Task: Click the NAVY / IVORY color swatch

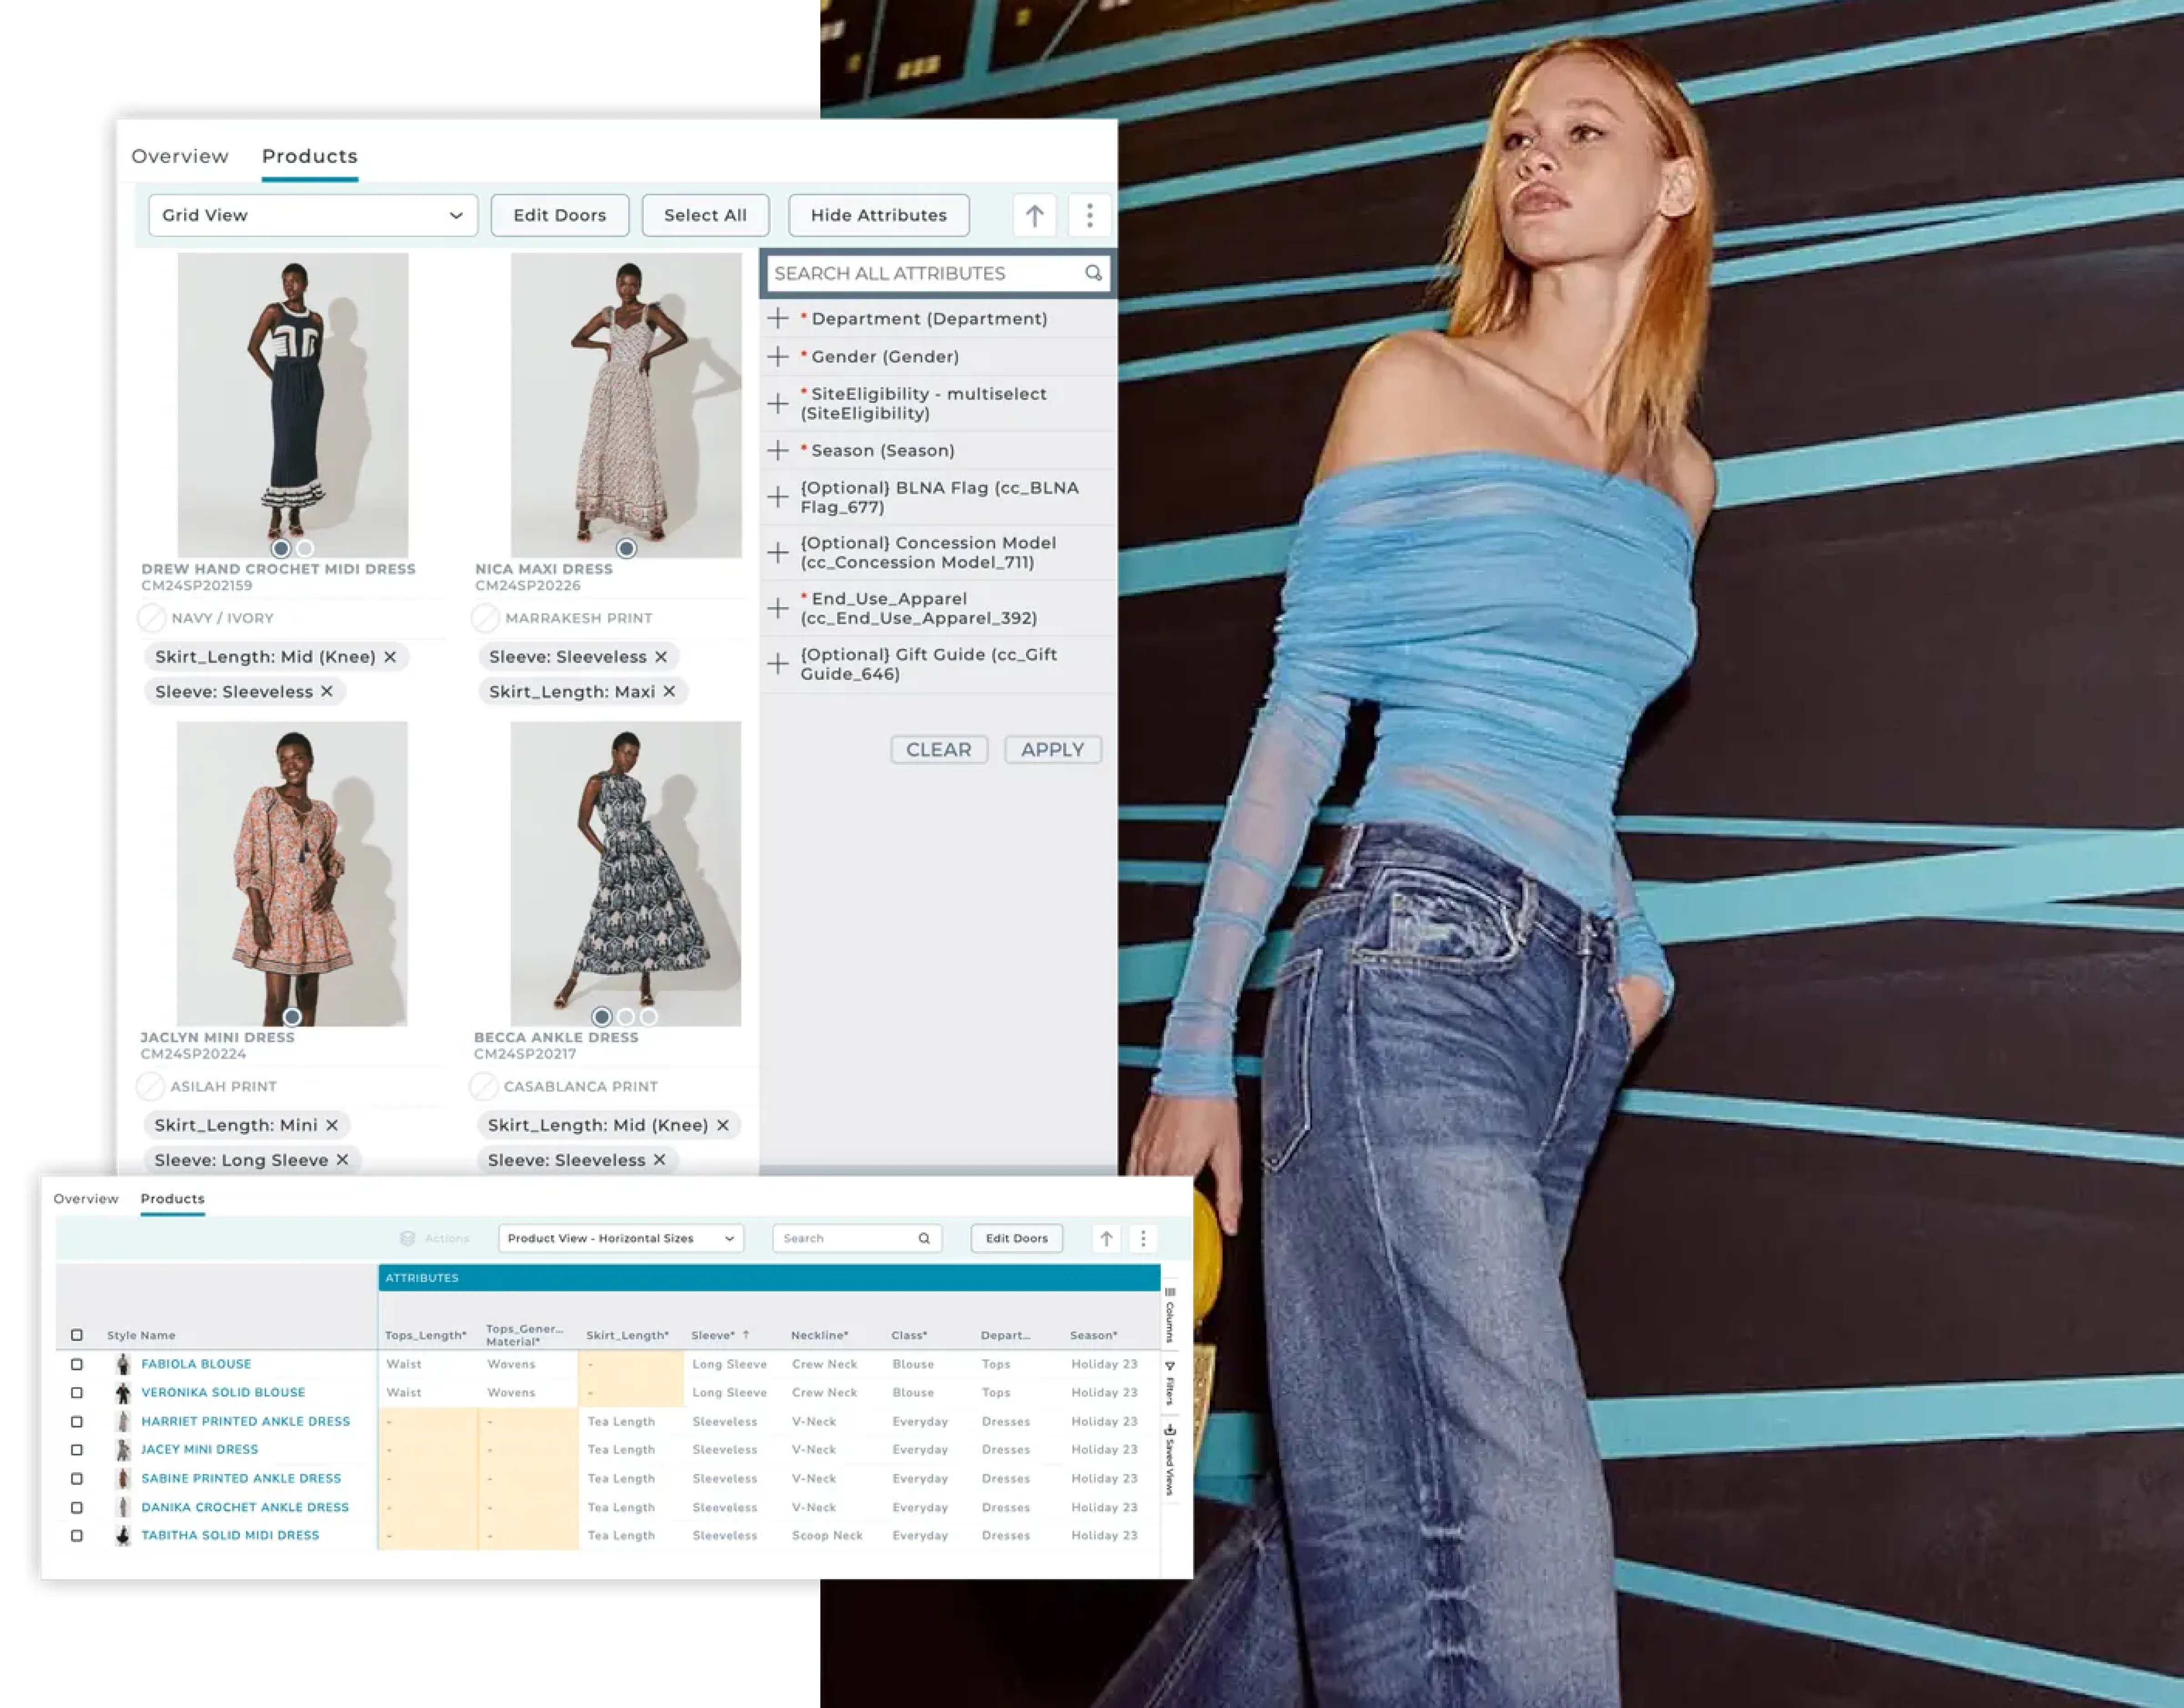Action: tap(151, 618)
